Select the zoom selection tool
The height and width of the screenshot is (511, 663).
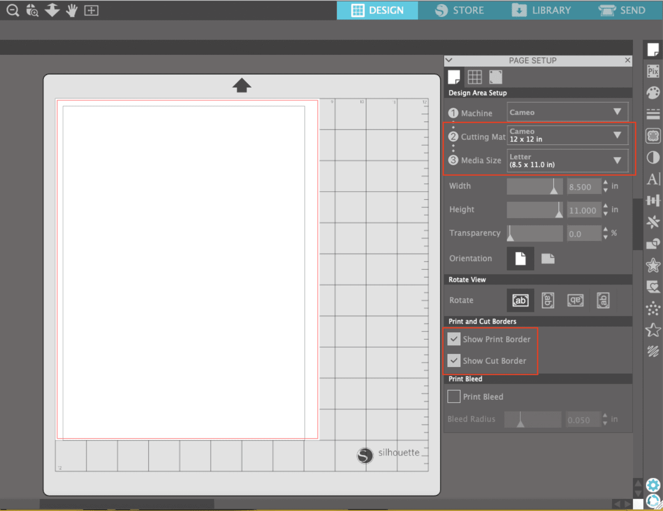32,10
